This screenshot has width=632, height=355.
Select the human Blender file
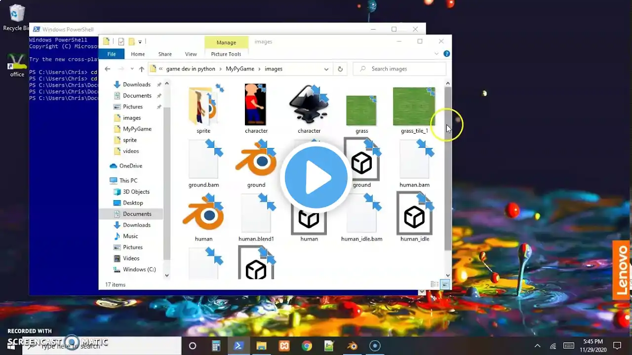(203, 218)
